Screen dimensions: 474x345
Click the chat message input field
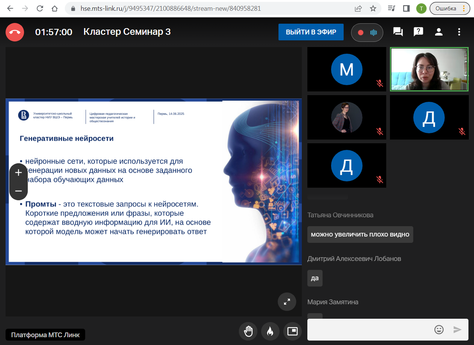pos(370,329)
